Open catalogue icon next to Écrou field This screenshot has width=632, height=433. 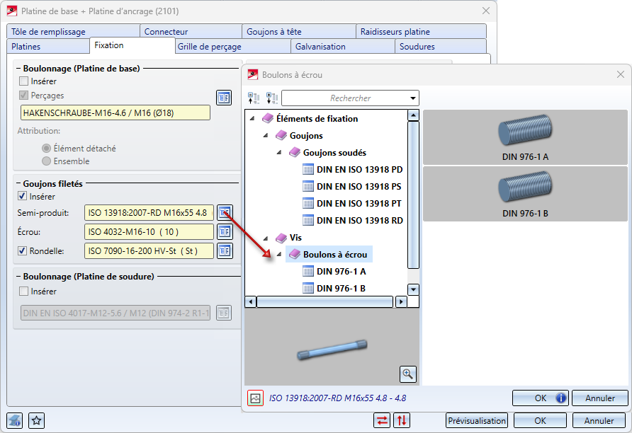pos(225,231)
